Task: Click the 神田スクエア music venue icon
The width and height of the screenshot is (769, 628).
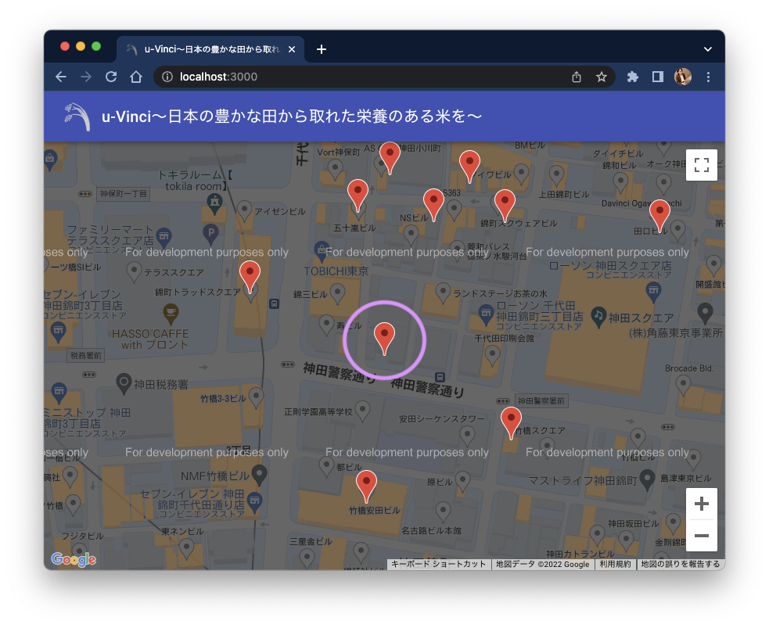Action: tap(598, 318)
